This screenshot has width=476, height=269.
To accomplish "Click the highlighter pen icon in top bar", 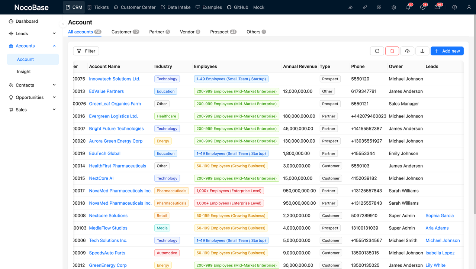I will [x=350, y=7].
